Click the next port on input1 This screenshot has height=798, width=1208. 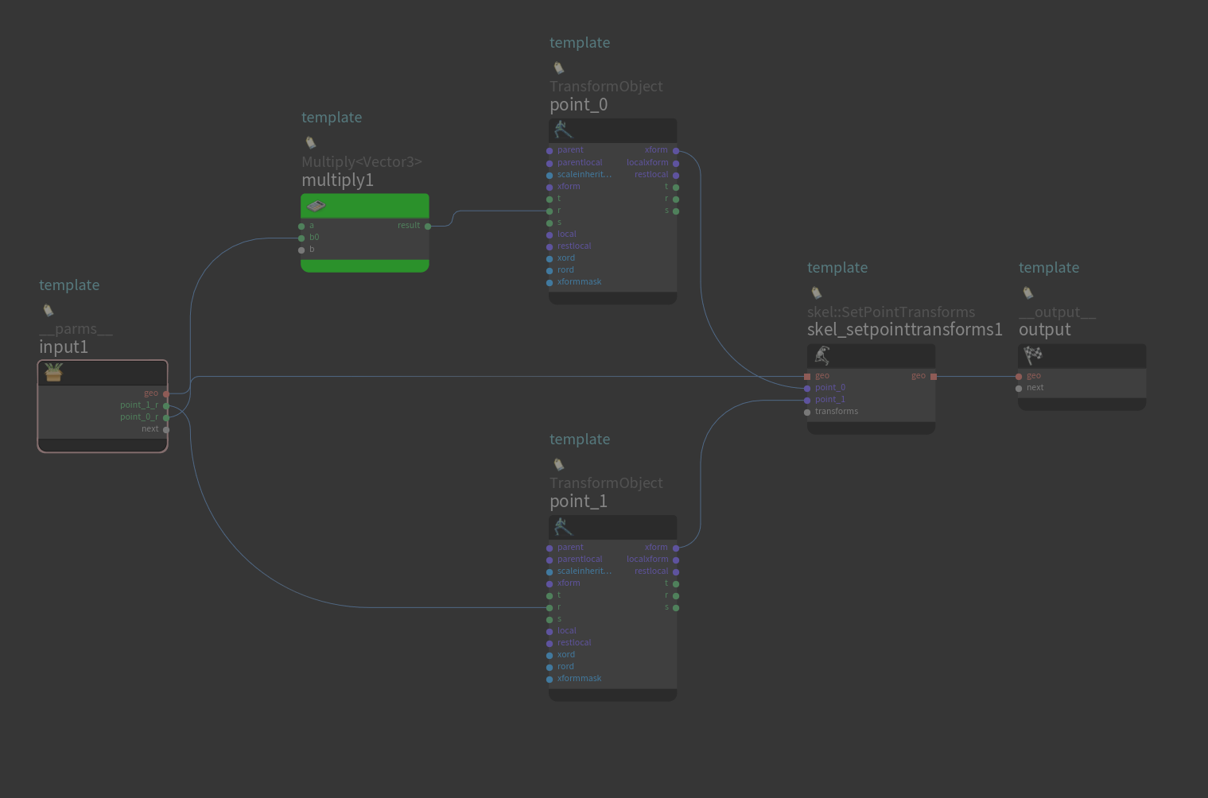[x=166, y=429]
